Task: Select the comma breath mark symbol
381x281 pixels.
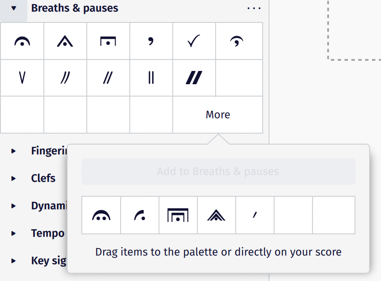Action: pos(151,41)
